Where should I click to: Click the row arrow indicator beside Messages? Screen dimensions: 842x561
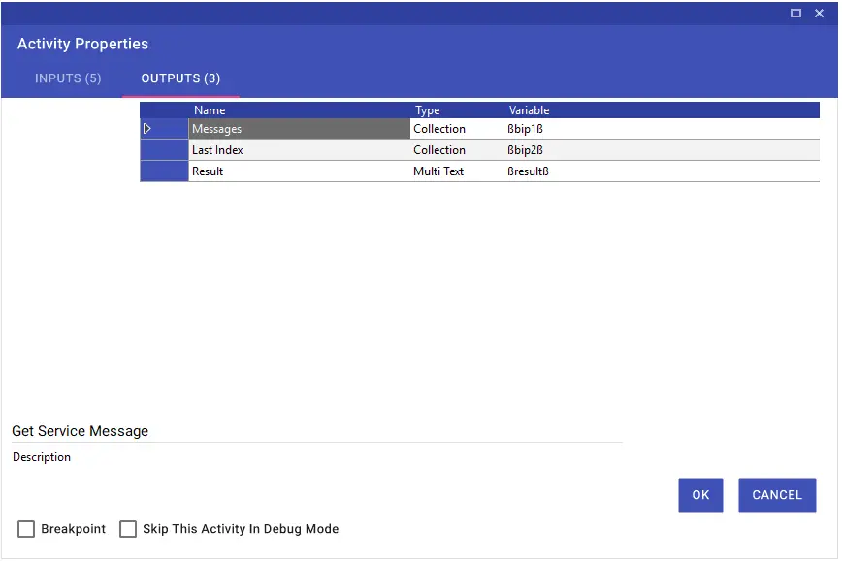[x=147, y=129]
